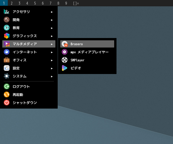Open the インターネット menu entry
Viewport: 173px width, 144px height.
tap(29, 52)
